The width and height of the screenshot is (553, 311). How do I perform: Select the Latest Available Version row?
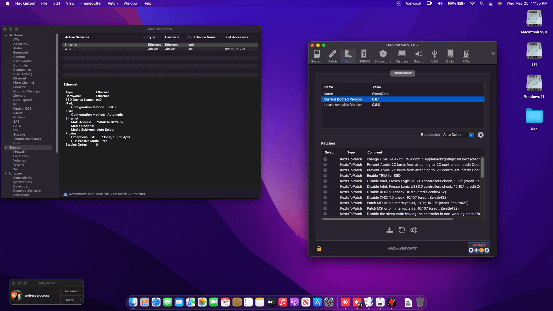point(403,105)
